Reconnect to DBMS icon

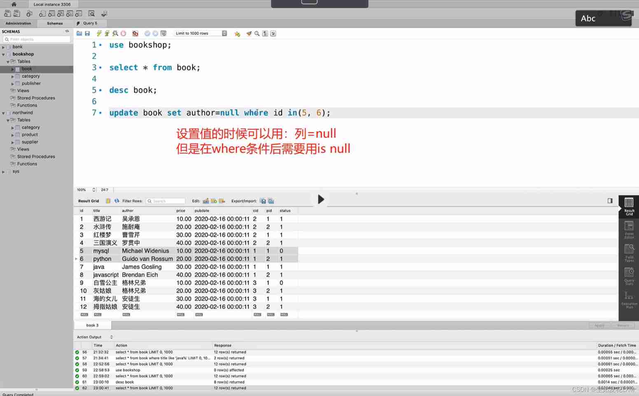pyautogui.click(x=104, y=14)
